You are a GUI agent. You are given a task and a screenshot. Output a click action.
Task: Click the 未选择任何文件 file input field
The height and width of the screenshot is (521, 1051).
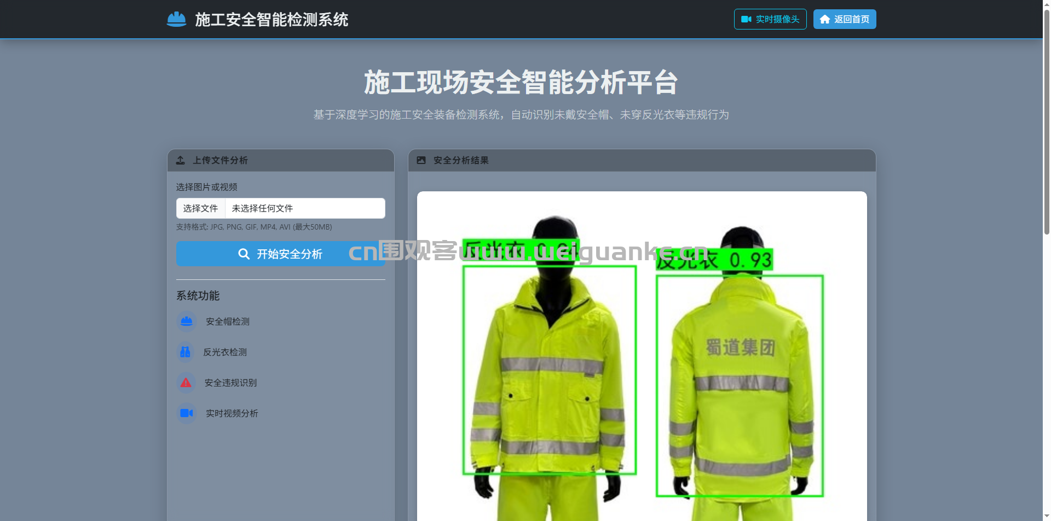pyautogui.click(x=304, y=208)
